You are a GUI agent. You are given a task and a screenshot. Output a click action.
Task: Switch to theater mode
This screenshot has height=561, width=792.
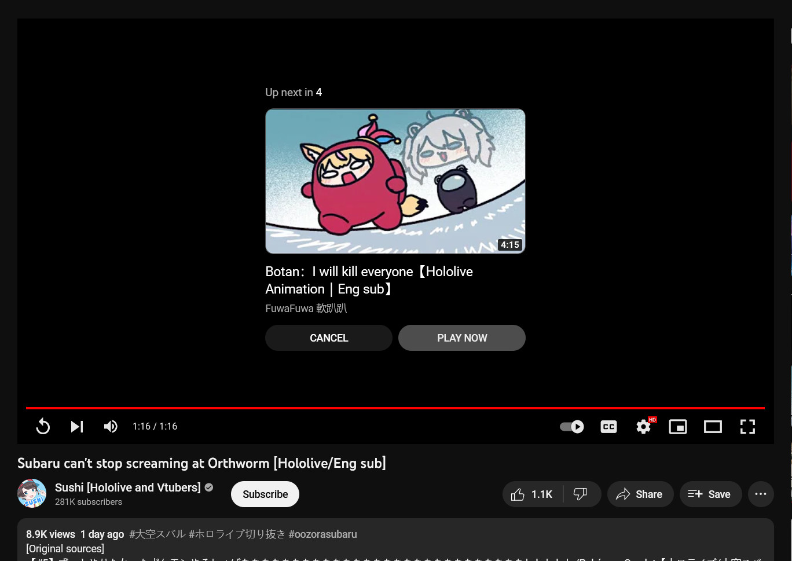pos(713,427)
